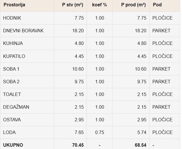182x149 pixels.
Task: Click the Prostorija column header
Action: 14,5
